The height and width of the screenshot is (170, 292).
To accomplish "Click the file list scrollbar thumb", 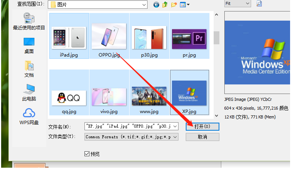I will [x=216, y=38].
